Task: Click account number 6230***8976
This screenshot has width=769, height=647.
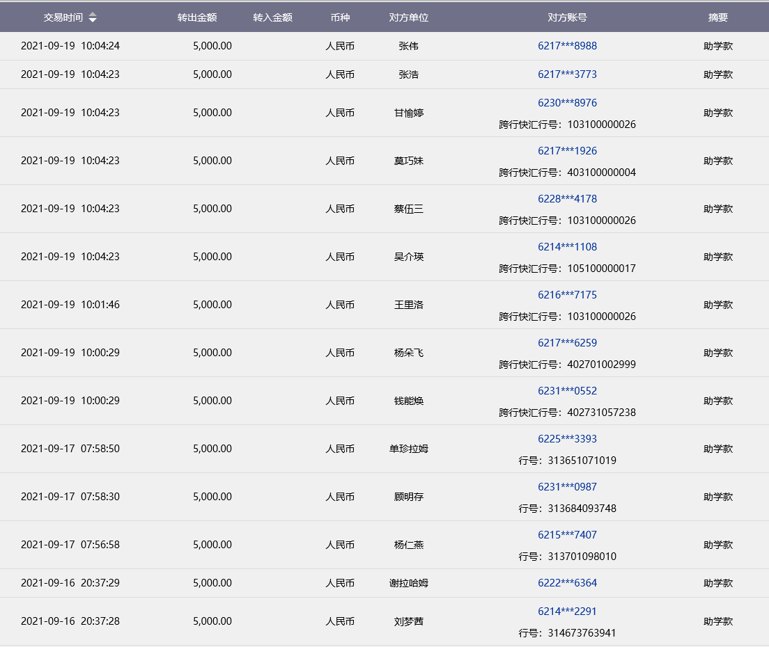Action: point(567,103)
